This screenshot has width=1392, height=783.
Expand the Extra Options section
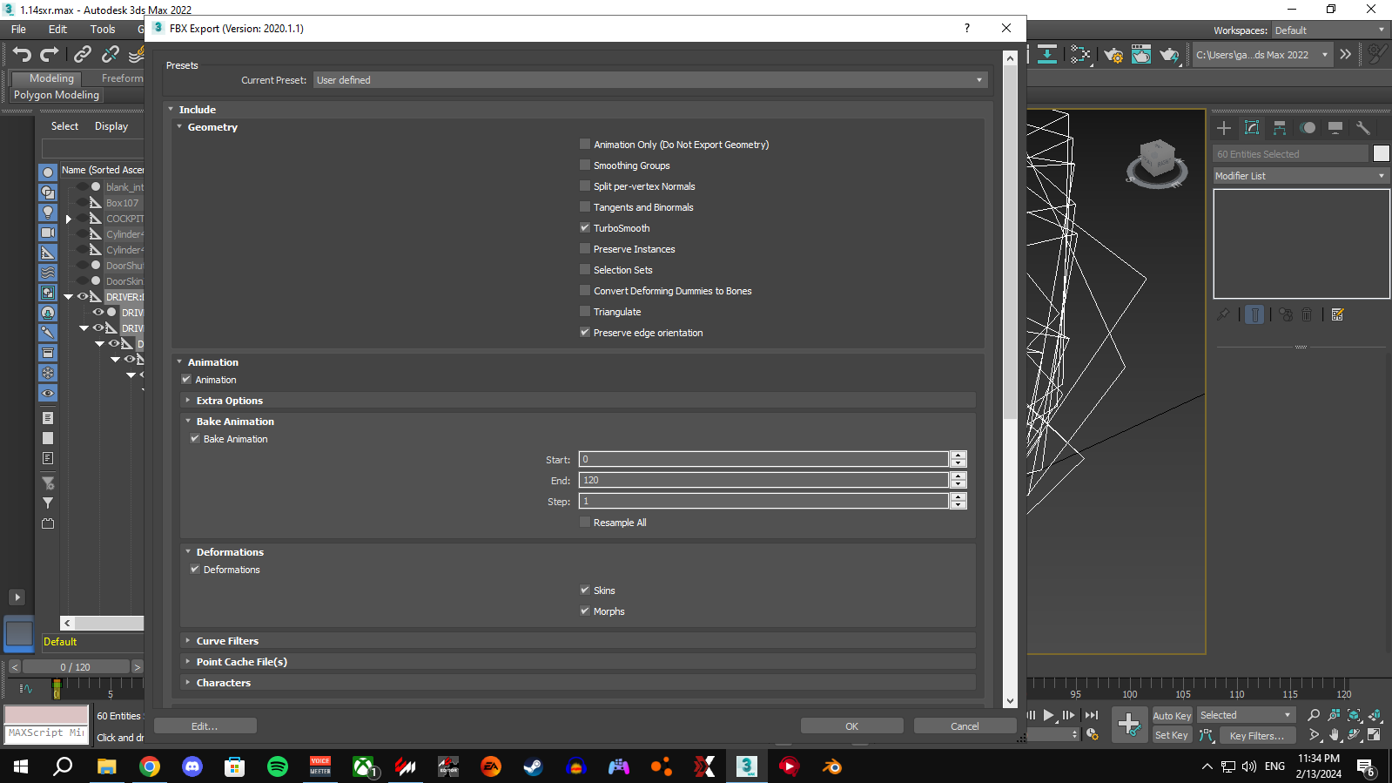188,401
